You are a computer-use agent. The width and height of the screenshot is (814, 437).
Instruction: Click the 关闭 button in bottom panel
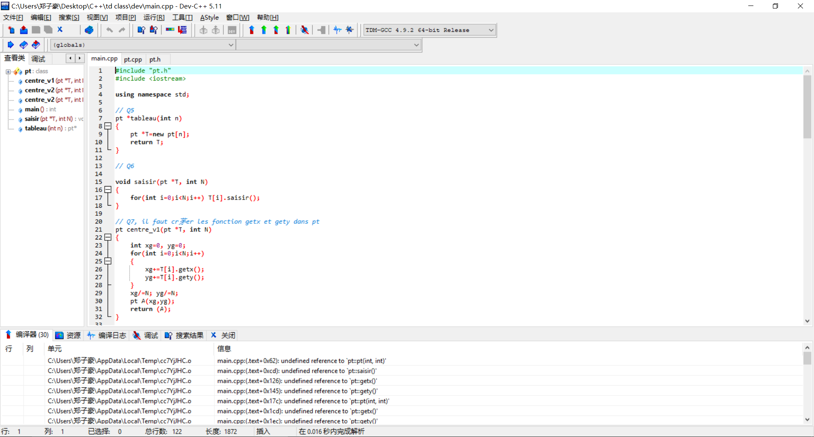point(223,335)
